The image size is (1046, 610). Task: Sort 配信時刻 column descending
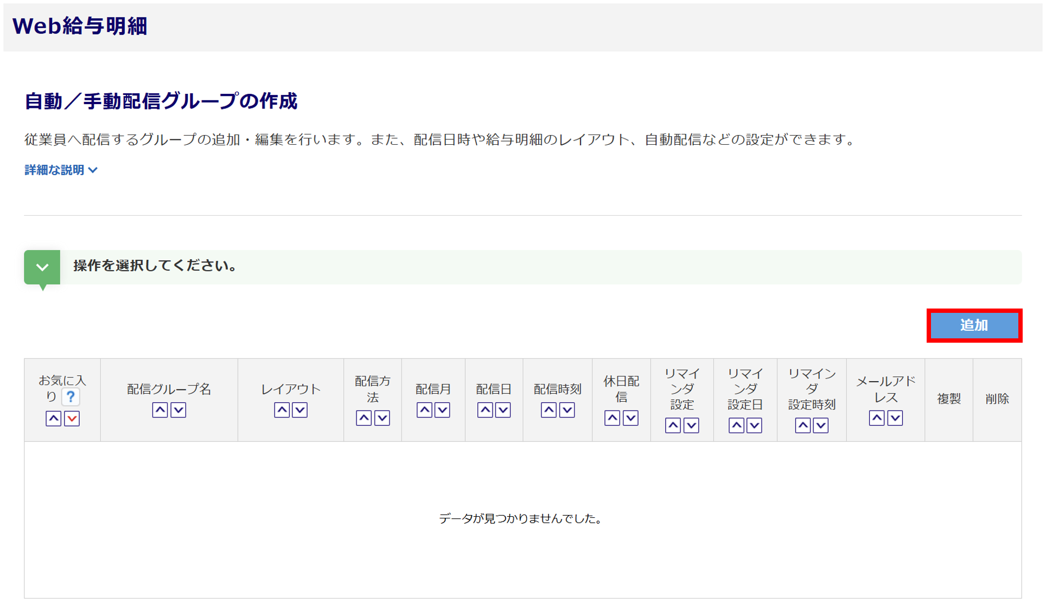coord(567,410)
